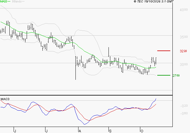This screenshot has width=190, height=133.
Task: Click the 4000 price axis label
Action: coord(184,10)
